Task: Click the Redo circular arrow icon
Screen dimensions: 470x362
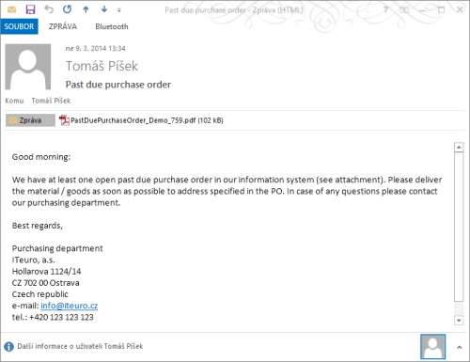Action: 67,9
